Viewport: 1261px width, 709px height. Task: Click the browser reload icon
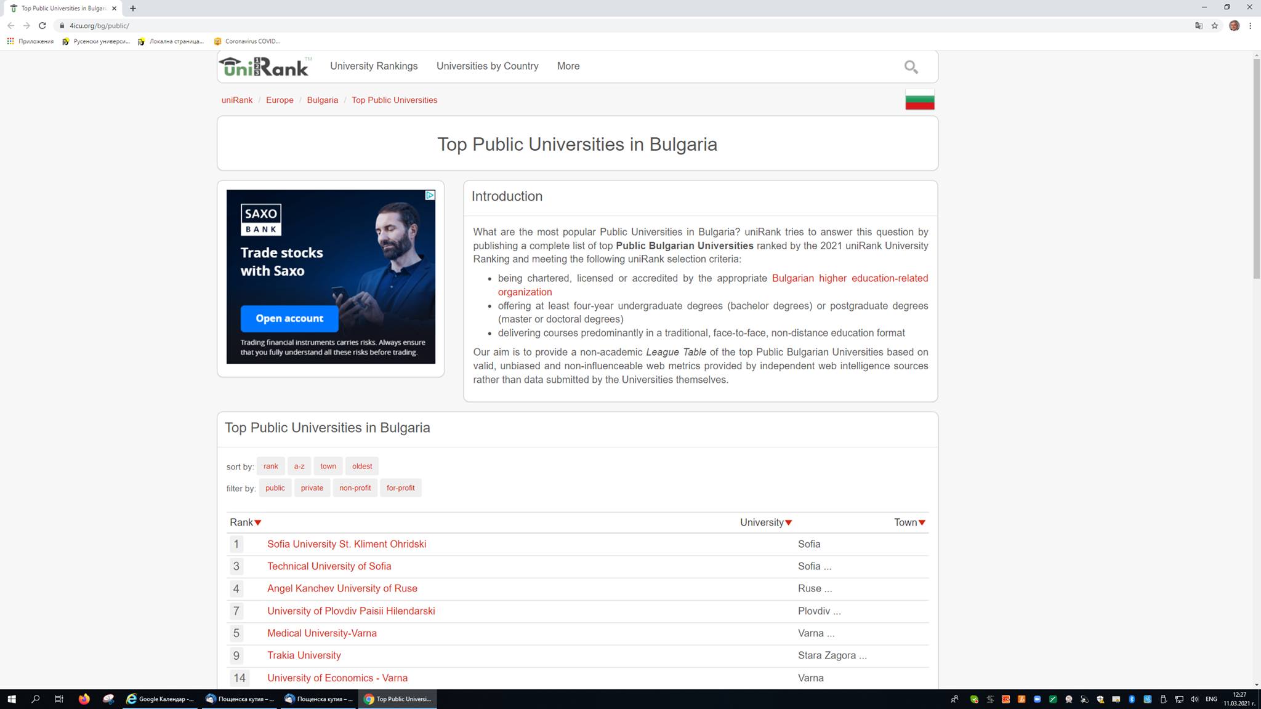tap(42, 26)
